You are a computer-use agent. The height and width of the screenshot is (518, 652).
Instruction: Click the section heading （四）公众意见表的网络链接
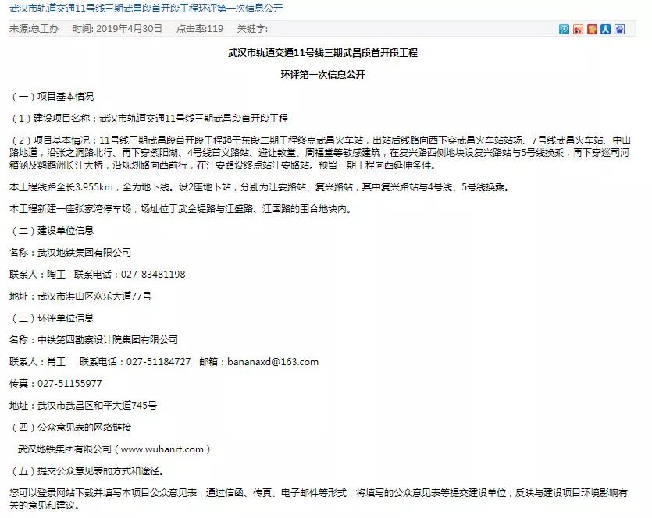coord(70,428)
